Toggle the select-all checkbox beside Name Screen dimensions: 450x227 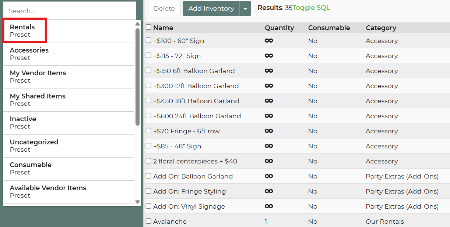[148, 27]
